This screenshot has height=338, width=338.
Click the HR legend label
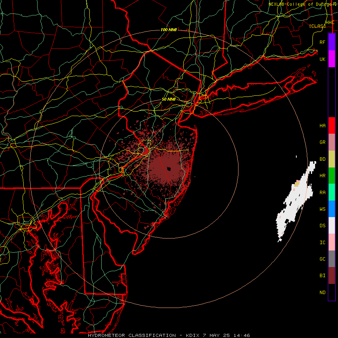[322, 176]
